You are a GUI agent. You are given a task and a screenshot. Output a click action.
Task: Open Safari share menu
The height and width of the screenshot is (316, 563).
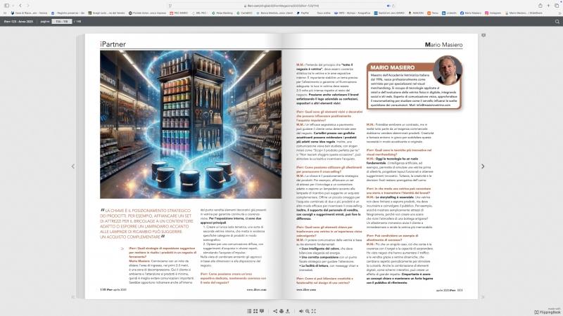540,6
